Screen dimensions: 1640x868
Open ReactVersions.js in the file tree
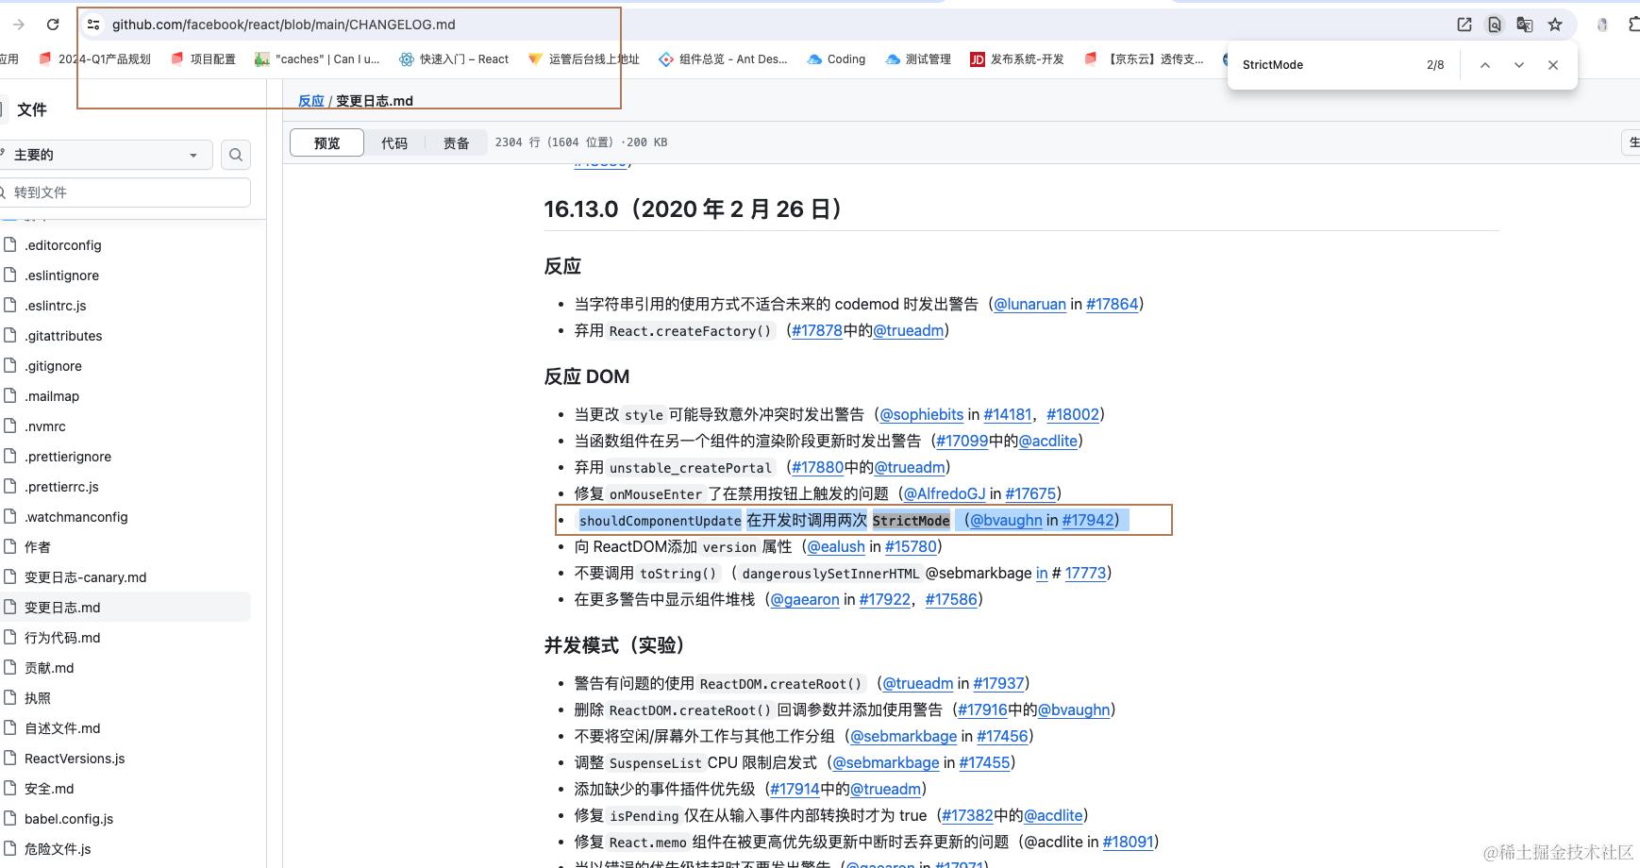pyautogui.click(x=75, y=759)
